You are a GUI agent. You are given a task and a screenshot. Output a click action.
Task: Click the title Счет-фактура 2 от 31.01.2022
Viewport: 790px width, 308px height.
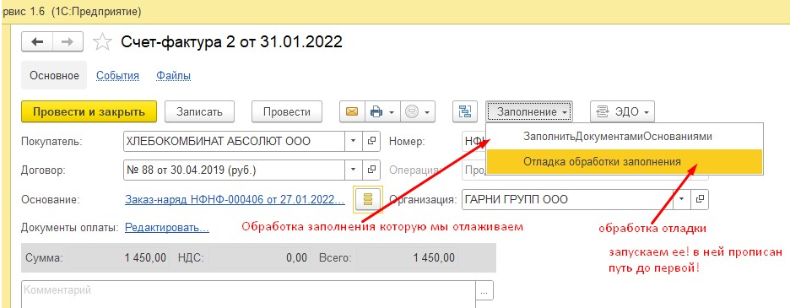point(232,42)
